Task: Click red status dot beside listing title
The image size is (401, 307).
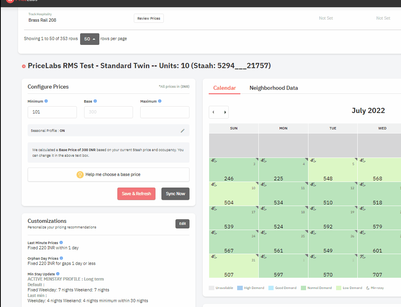Action: (24, 66)
